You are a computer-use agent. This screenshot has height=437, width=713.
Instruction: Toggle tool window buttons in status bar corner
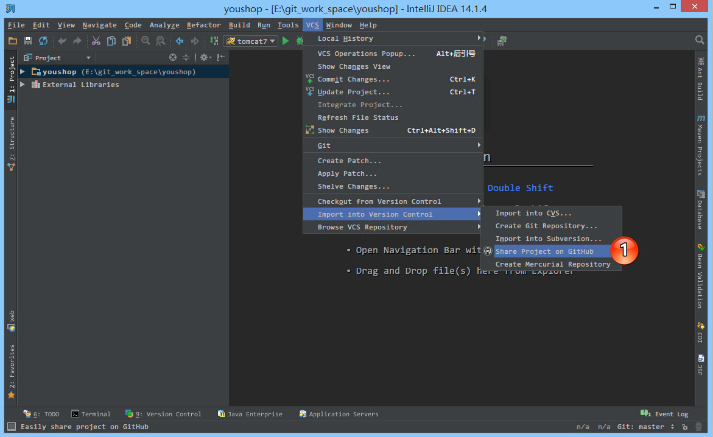pos(11,427)
